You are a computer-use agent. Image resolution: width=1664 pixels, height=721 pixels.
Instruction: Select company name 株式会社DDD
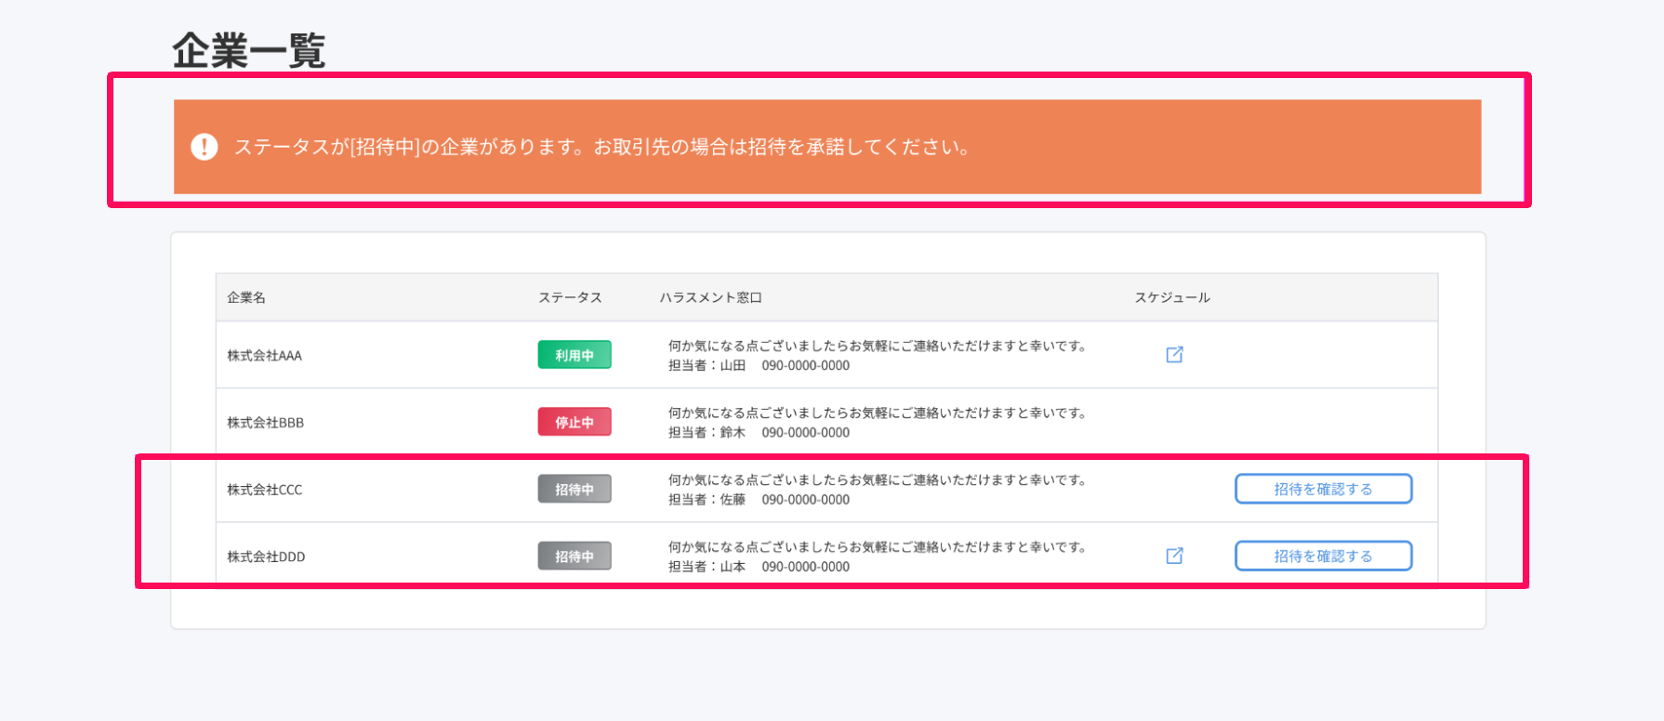point(266,556)
